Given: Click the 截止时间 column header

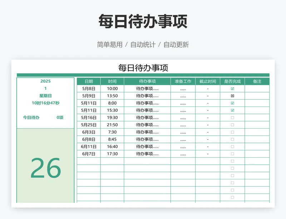Looking at the screenshot, I should click(x=208, y=81).
